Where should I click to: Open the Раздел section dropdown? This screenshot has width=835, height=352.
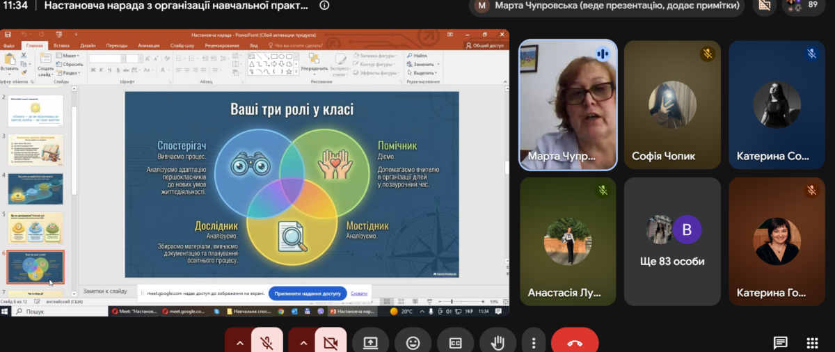point(70,72)
